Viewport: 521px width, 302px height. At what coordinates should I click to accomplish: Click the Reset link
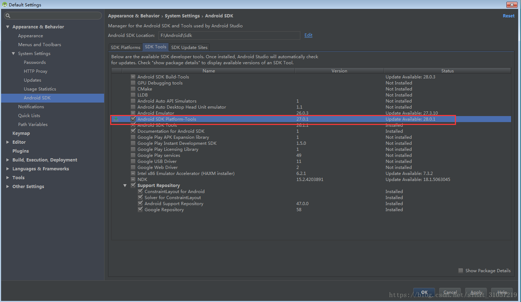(x=509, y=16)
